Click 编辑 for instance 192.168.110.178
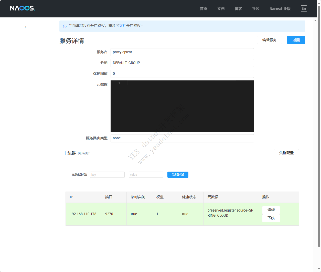Image resolution: width=321 pixels, height=272 pixels. coord(271,210)
